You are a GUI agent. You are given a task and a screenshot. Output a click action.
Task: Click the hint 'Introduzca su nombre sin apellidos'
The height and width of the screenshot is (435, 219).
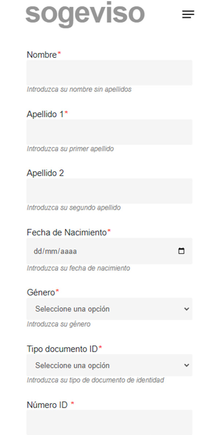(79, 89)
